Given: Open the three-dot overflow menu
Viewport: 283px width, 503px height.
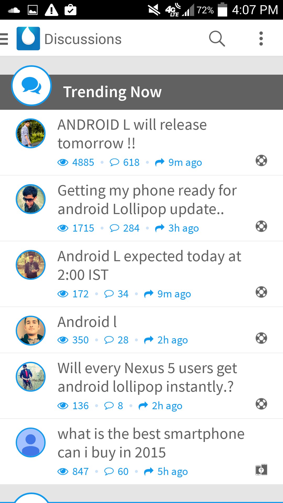Looking at the screenshot, I should (x=261, y=39).
